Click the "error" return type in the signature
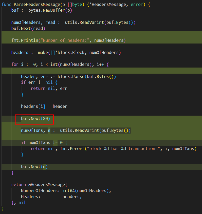Viewport: 202px width, 214px height. (x=137, y=5)
